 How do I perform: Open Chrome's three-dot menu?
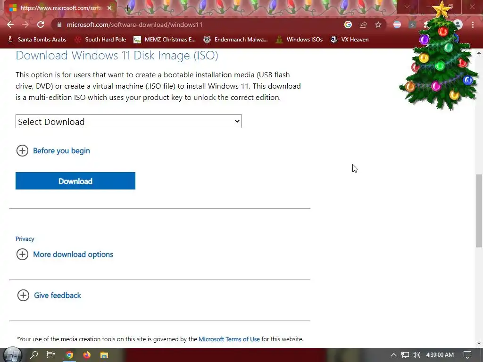coord(473,25)
